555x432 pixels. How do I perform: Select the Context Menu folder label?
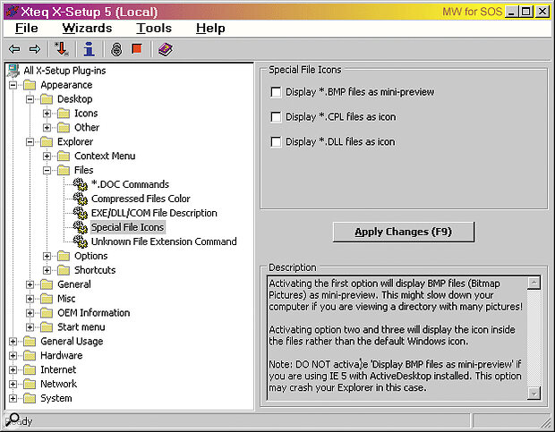(105, 156)
